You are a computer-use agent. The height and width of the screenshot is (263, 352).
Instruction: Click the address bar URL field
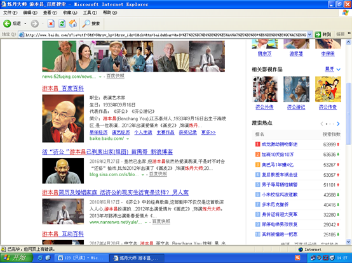(x=165, y=34)
